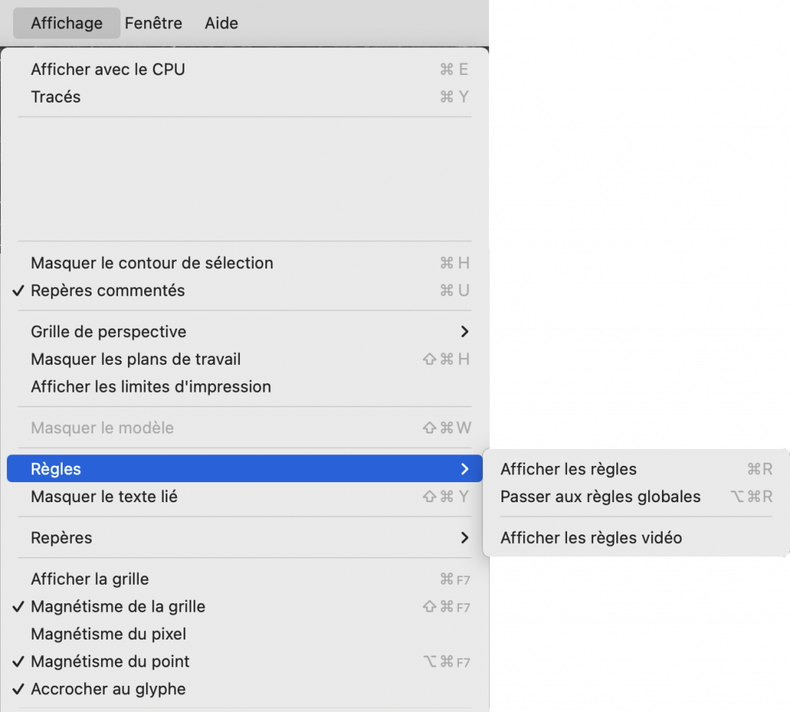Open the Fenêtre menu

(x=154, y=23)
